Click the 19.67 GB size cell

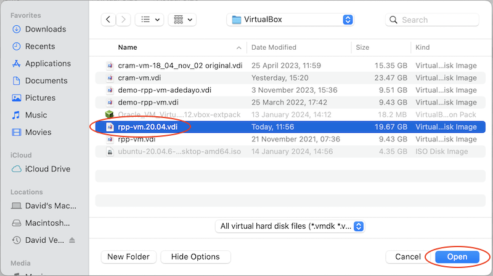[x=391, y=127]
